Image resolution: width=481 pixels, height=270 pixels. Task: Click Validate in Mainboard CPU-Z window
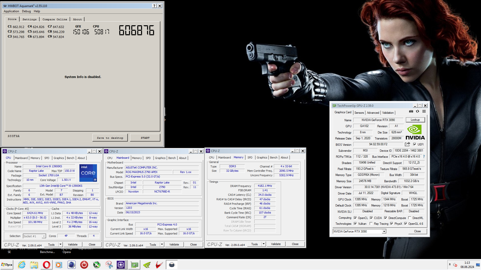tap(174, 244)
